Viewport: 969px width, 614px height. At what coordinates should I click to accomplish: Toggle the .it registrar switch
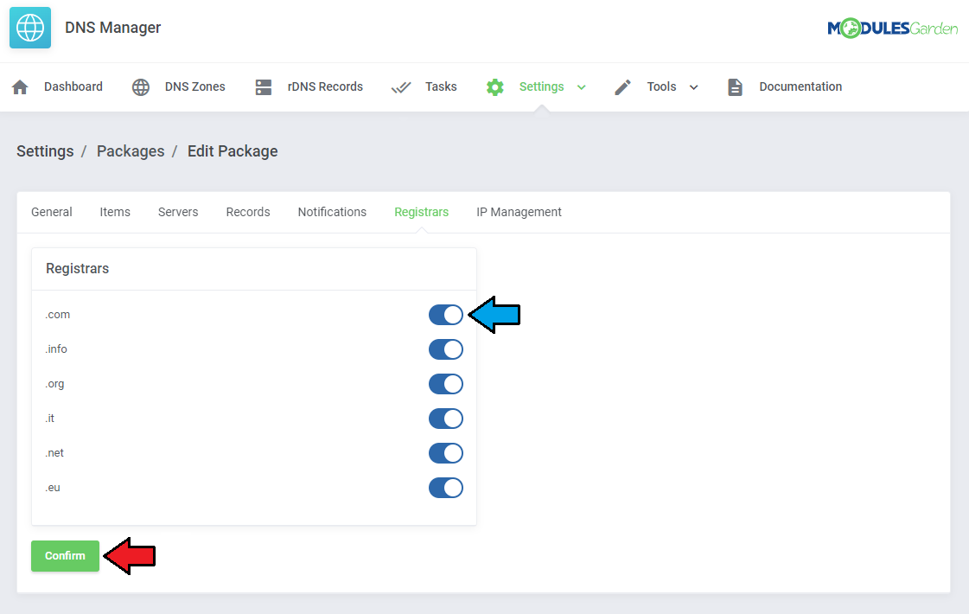pos(445,419)
